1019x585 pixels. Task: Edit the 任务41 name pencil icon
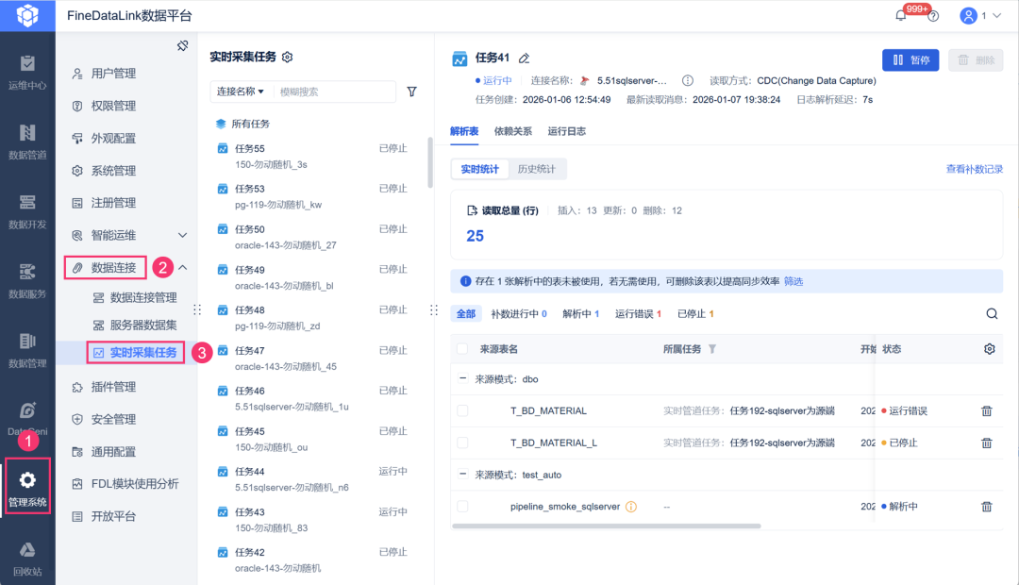coord(525,58)
